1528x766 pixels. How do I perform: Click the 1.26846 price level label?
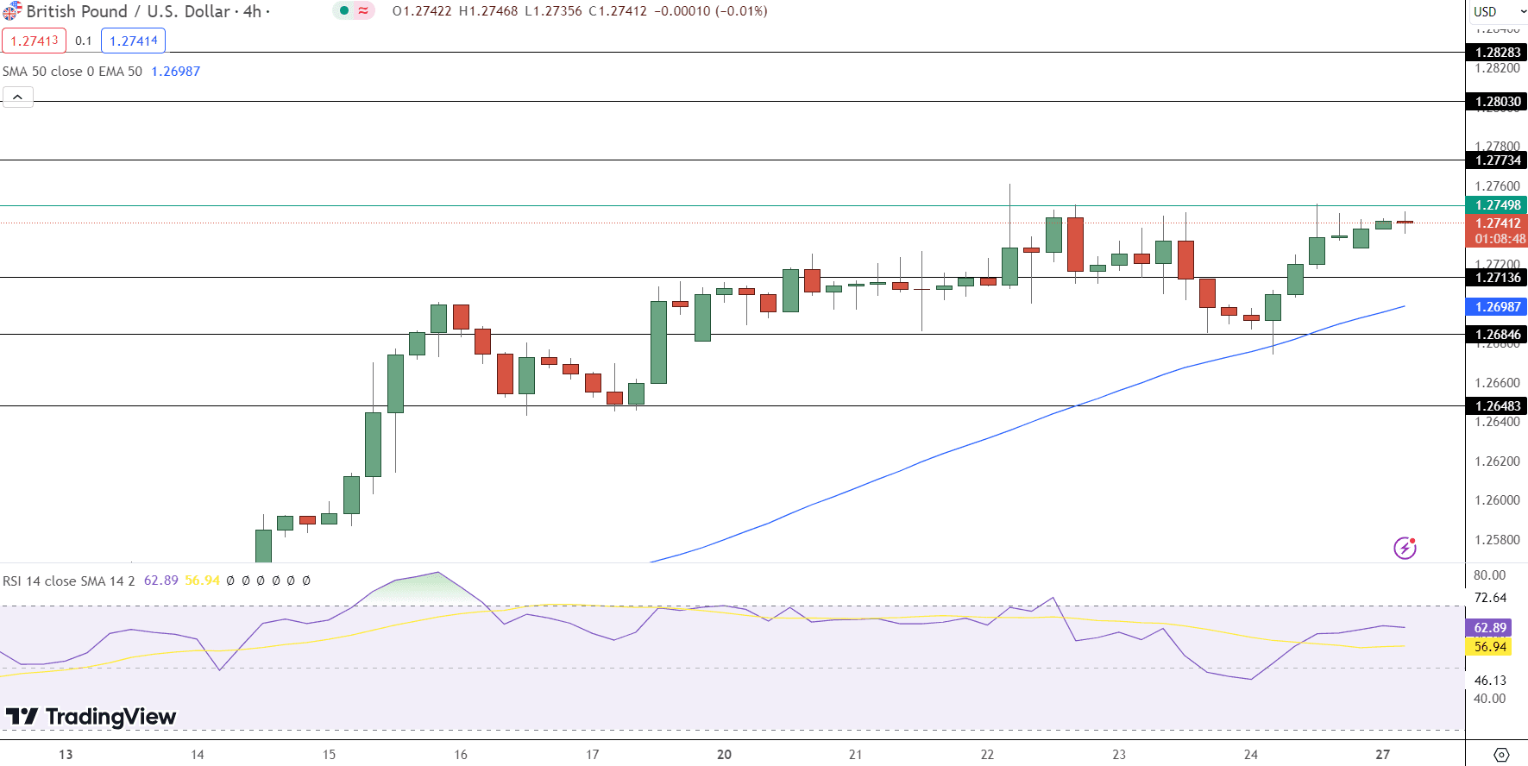(1497, 335)
